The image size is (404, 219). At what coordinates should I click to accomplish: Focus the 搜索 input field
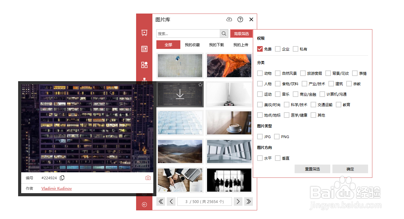click(x=188, y=34)
